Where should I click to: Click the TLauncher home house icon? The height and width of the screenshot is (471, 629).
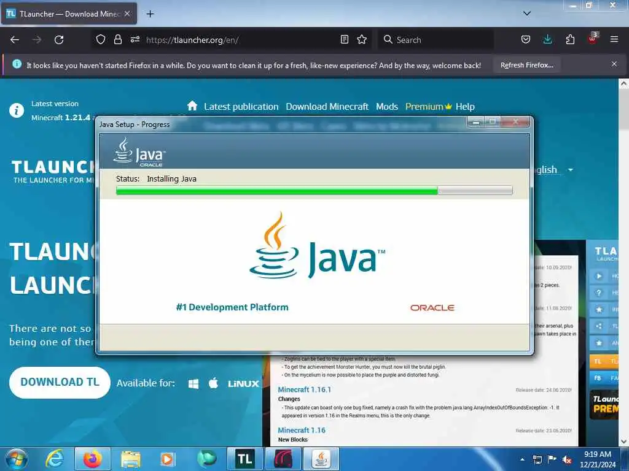192,105
